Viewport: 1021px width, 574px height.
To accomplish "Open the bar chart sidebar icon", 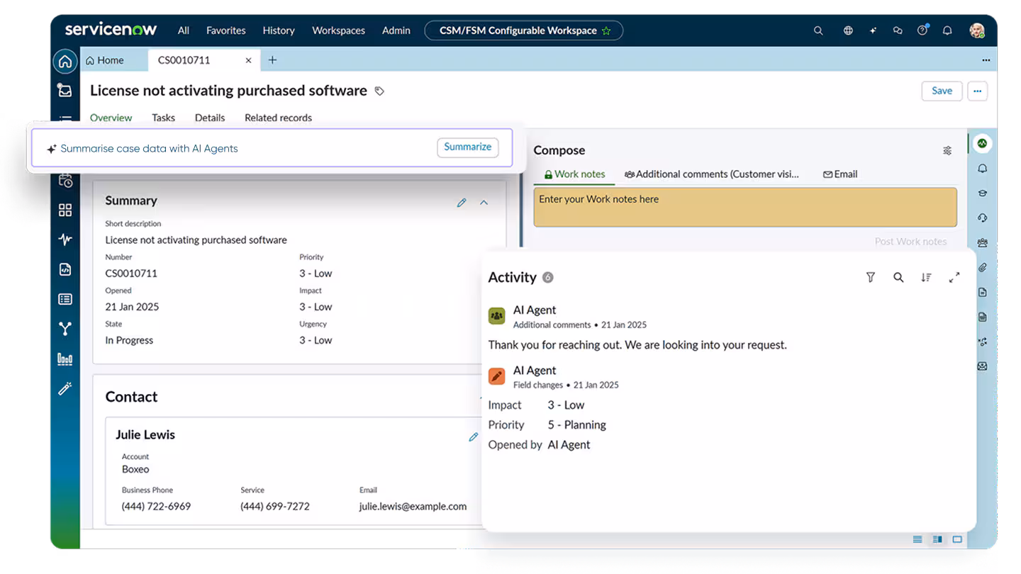I will point(65,359).
